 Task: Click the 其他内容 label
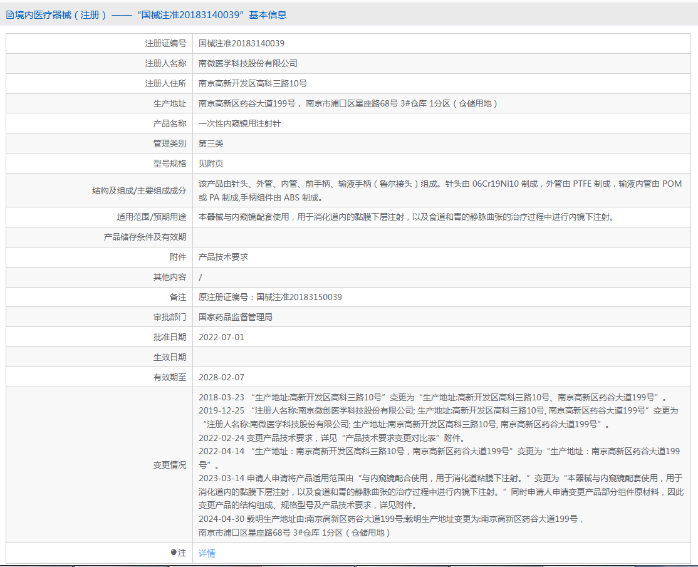coord(170,278)
